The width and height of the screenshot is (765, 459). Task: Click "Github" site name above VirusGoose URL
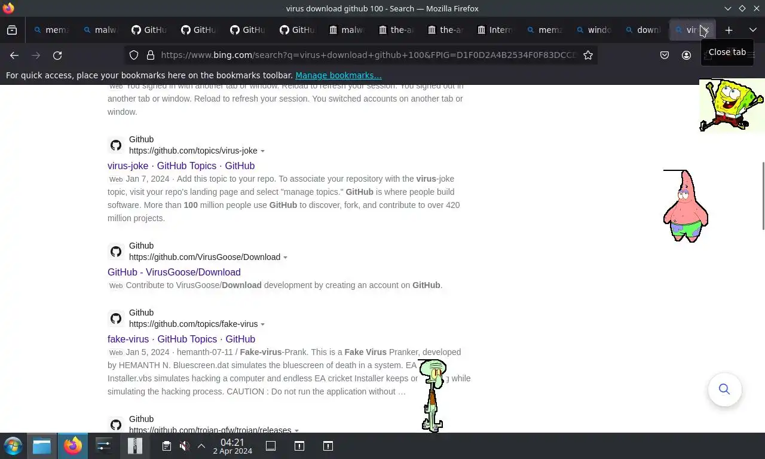[141, 246]
